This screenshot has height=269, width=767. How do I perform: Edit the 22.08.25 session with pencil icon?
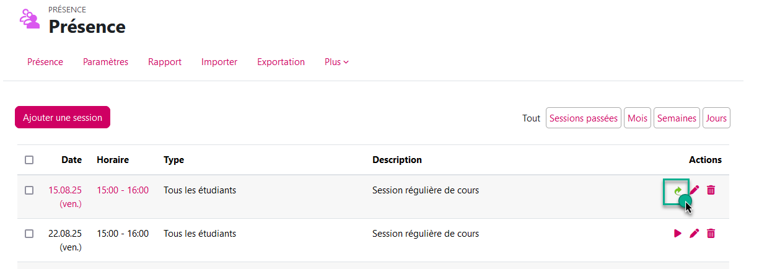[695, 234]
